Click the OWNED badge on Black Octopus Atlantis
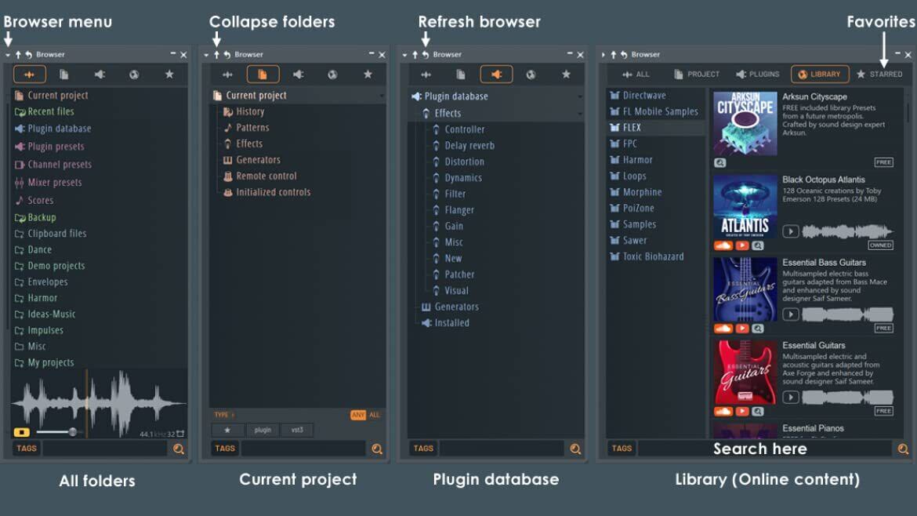 click(x=880, y=245)
